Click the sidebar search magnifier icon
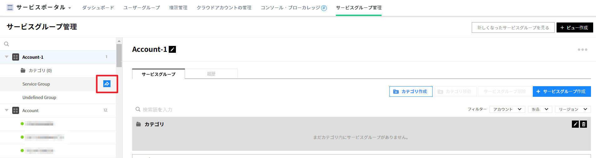 pos(7,44)
